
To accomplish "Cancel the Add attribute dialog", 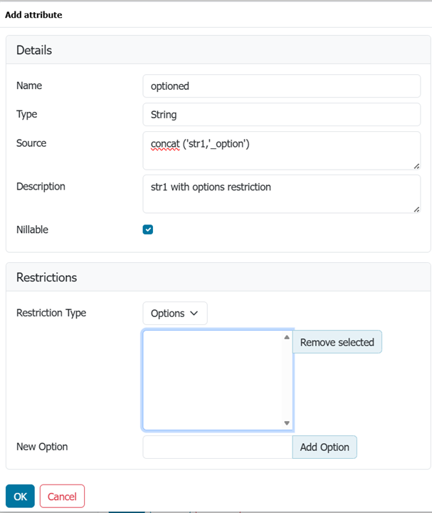I will coord(62,497).
